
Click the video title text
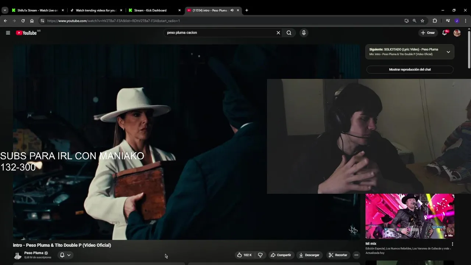coord(62,245)
